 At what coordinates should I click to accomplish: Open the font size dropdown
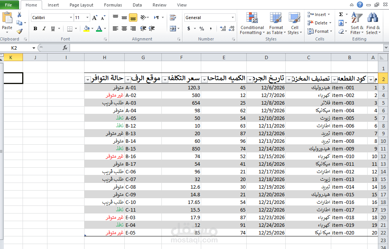pyautogui.click(x=87, y=18)
